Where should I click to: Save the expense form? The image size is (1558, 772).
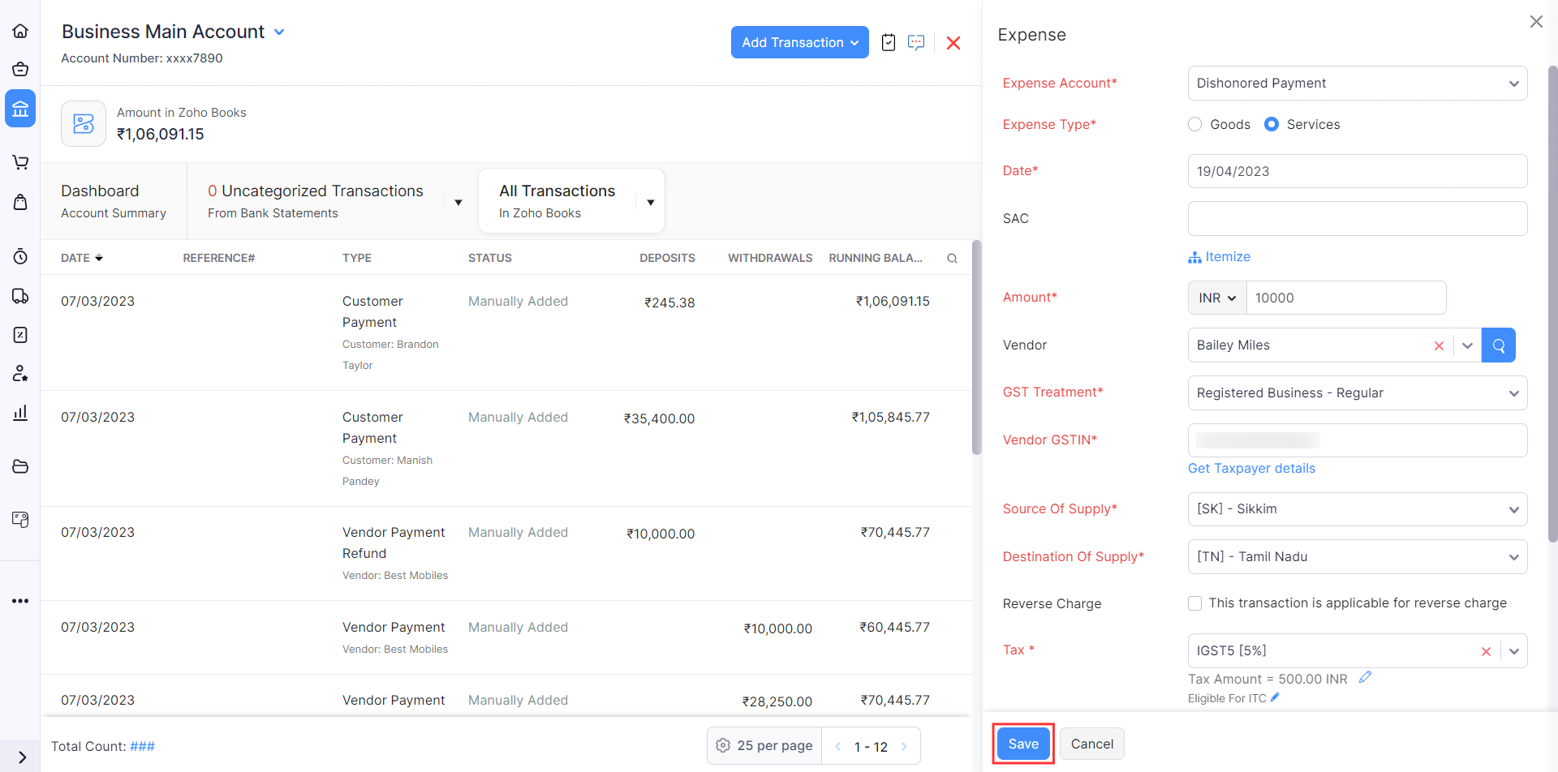pyautogui.click(x=1022, y=743)
